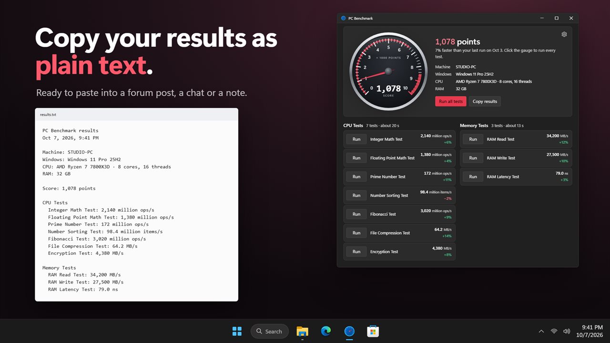Minimize the PC Benchmark window

pyautogui.click(x=542, y=18)
